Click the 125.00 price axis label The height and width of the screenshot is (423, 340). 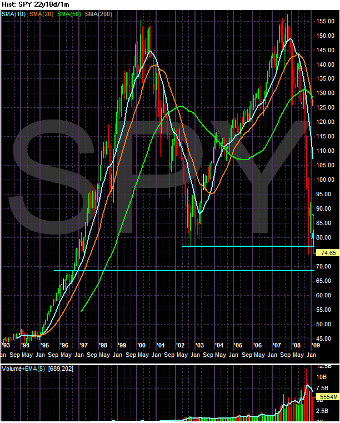tap(325, 107)
